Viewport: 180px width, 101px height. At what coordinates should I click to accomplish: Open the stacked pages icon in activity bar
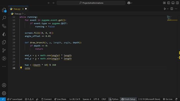[4, 42]
